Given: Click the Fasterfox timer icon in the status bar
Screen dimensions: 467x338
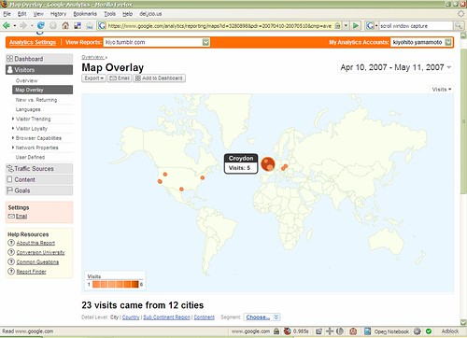Looking at the screenshot, I should point(287,331).
